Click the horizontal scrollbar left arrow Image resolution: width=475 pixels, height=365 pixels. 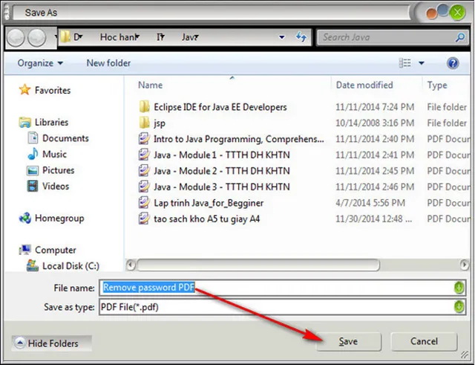131,265
